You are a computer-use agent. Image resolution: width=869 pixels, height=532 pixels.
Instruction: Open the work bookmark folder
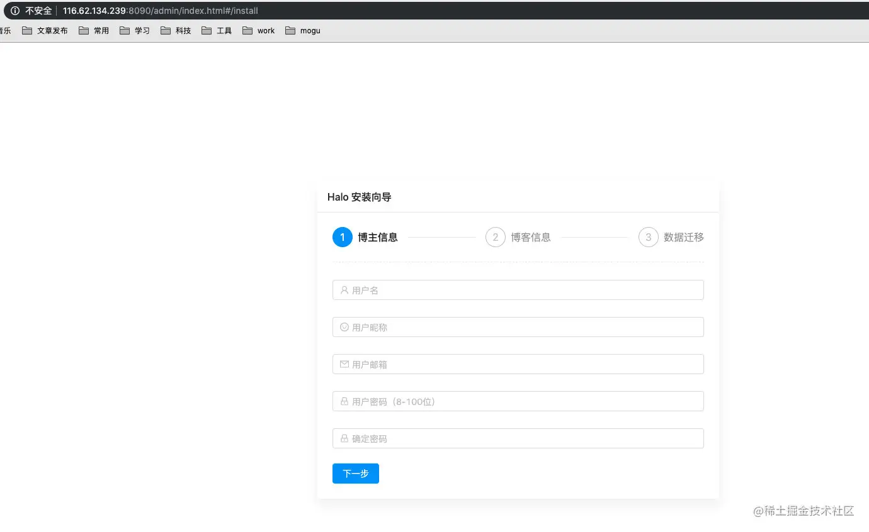tap(258, 30)
